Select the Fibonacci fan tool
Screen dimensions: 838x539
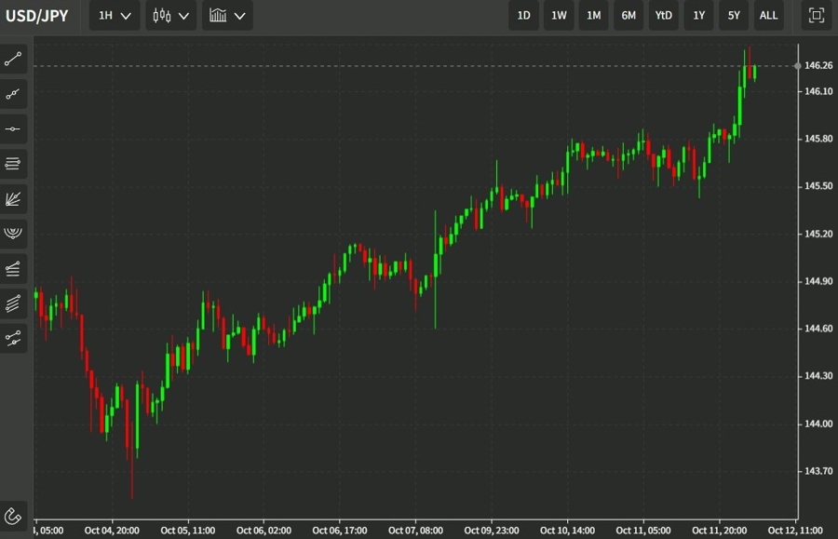coord(13,198)
